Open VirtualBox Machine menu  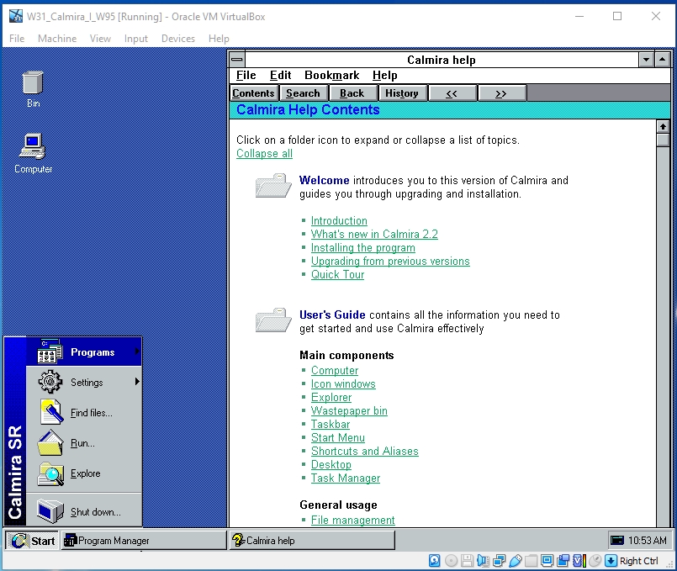pyautogui.click(x=57, y=39)
